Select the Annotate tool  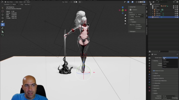click(x=3, y=28)
